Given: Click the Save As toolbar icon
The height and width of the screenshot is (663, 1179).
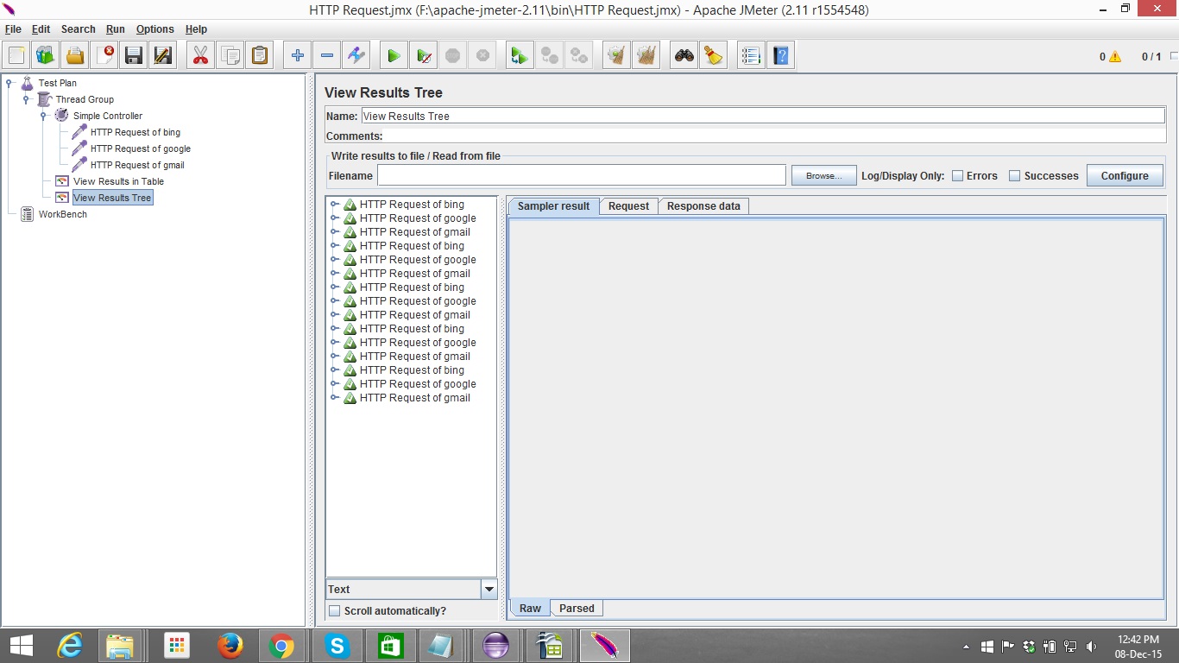Looking at the screenshot, I should tap(163, 56).
